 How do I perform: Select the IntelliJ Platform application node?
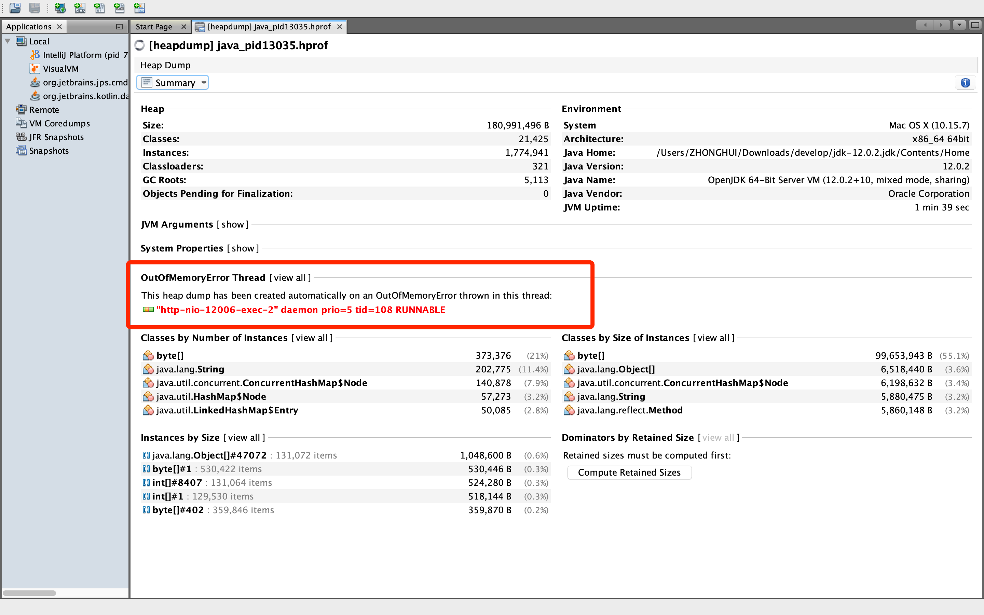click(81, 55)
